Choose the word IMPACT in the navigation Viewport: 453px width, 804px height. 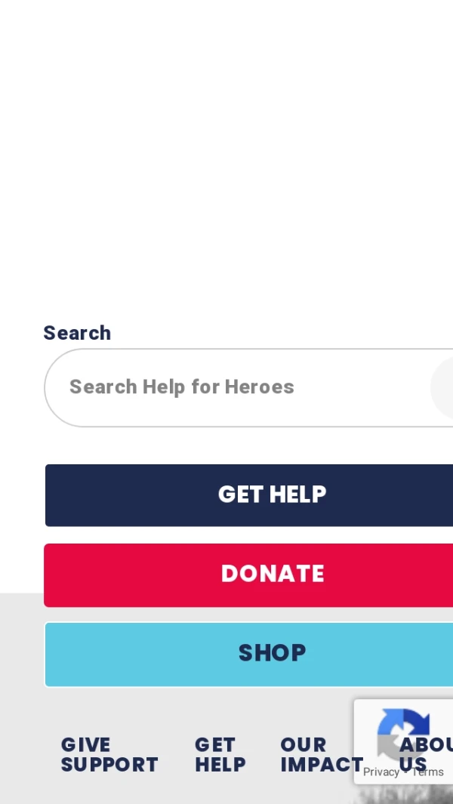point(322,765)
